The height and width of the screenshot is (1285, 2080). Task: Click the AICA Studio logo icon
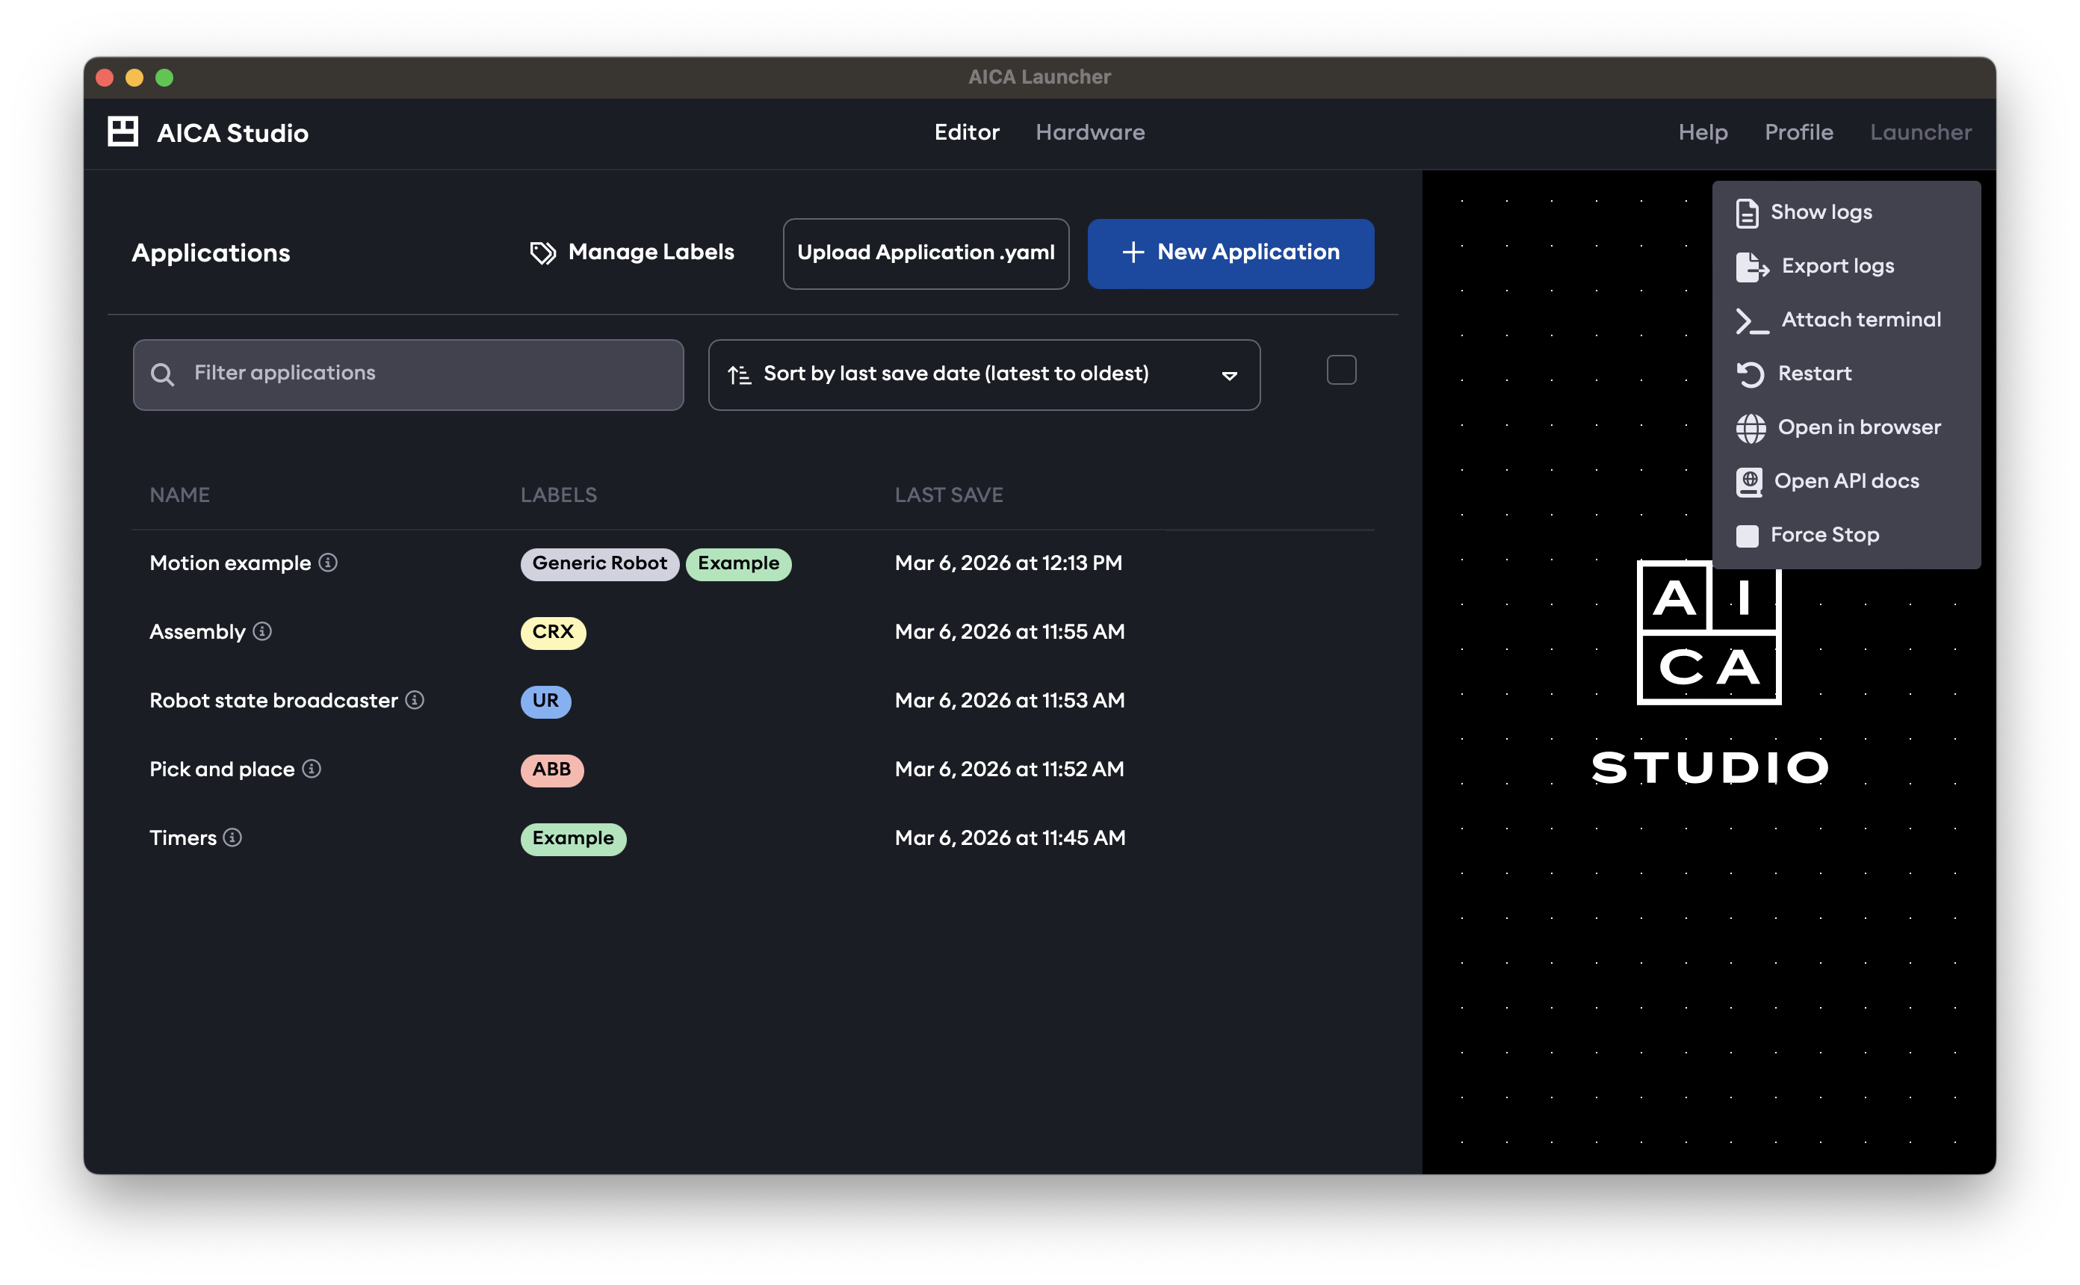tap(122, 131)
